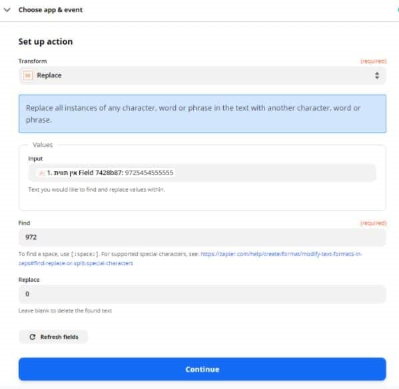The width and height of the screenshot is (399, 389).
Task: Select the Field 7428b87 mapped value pill
Action: pos(106,173)
